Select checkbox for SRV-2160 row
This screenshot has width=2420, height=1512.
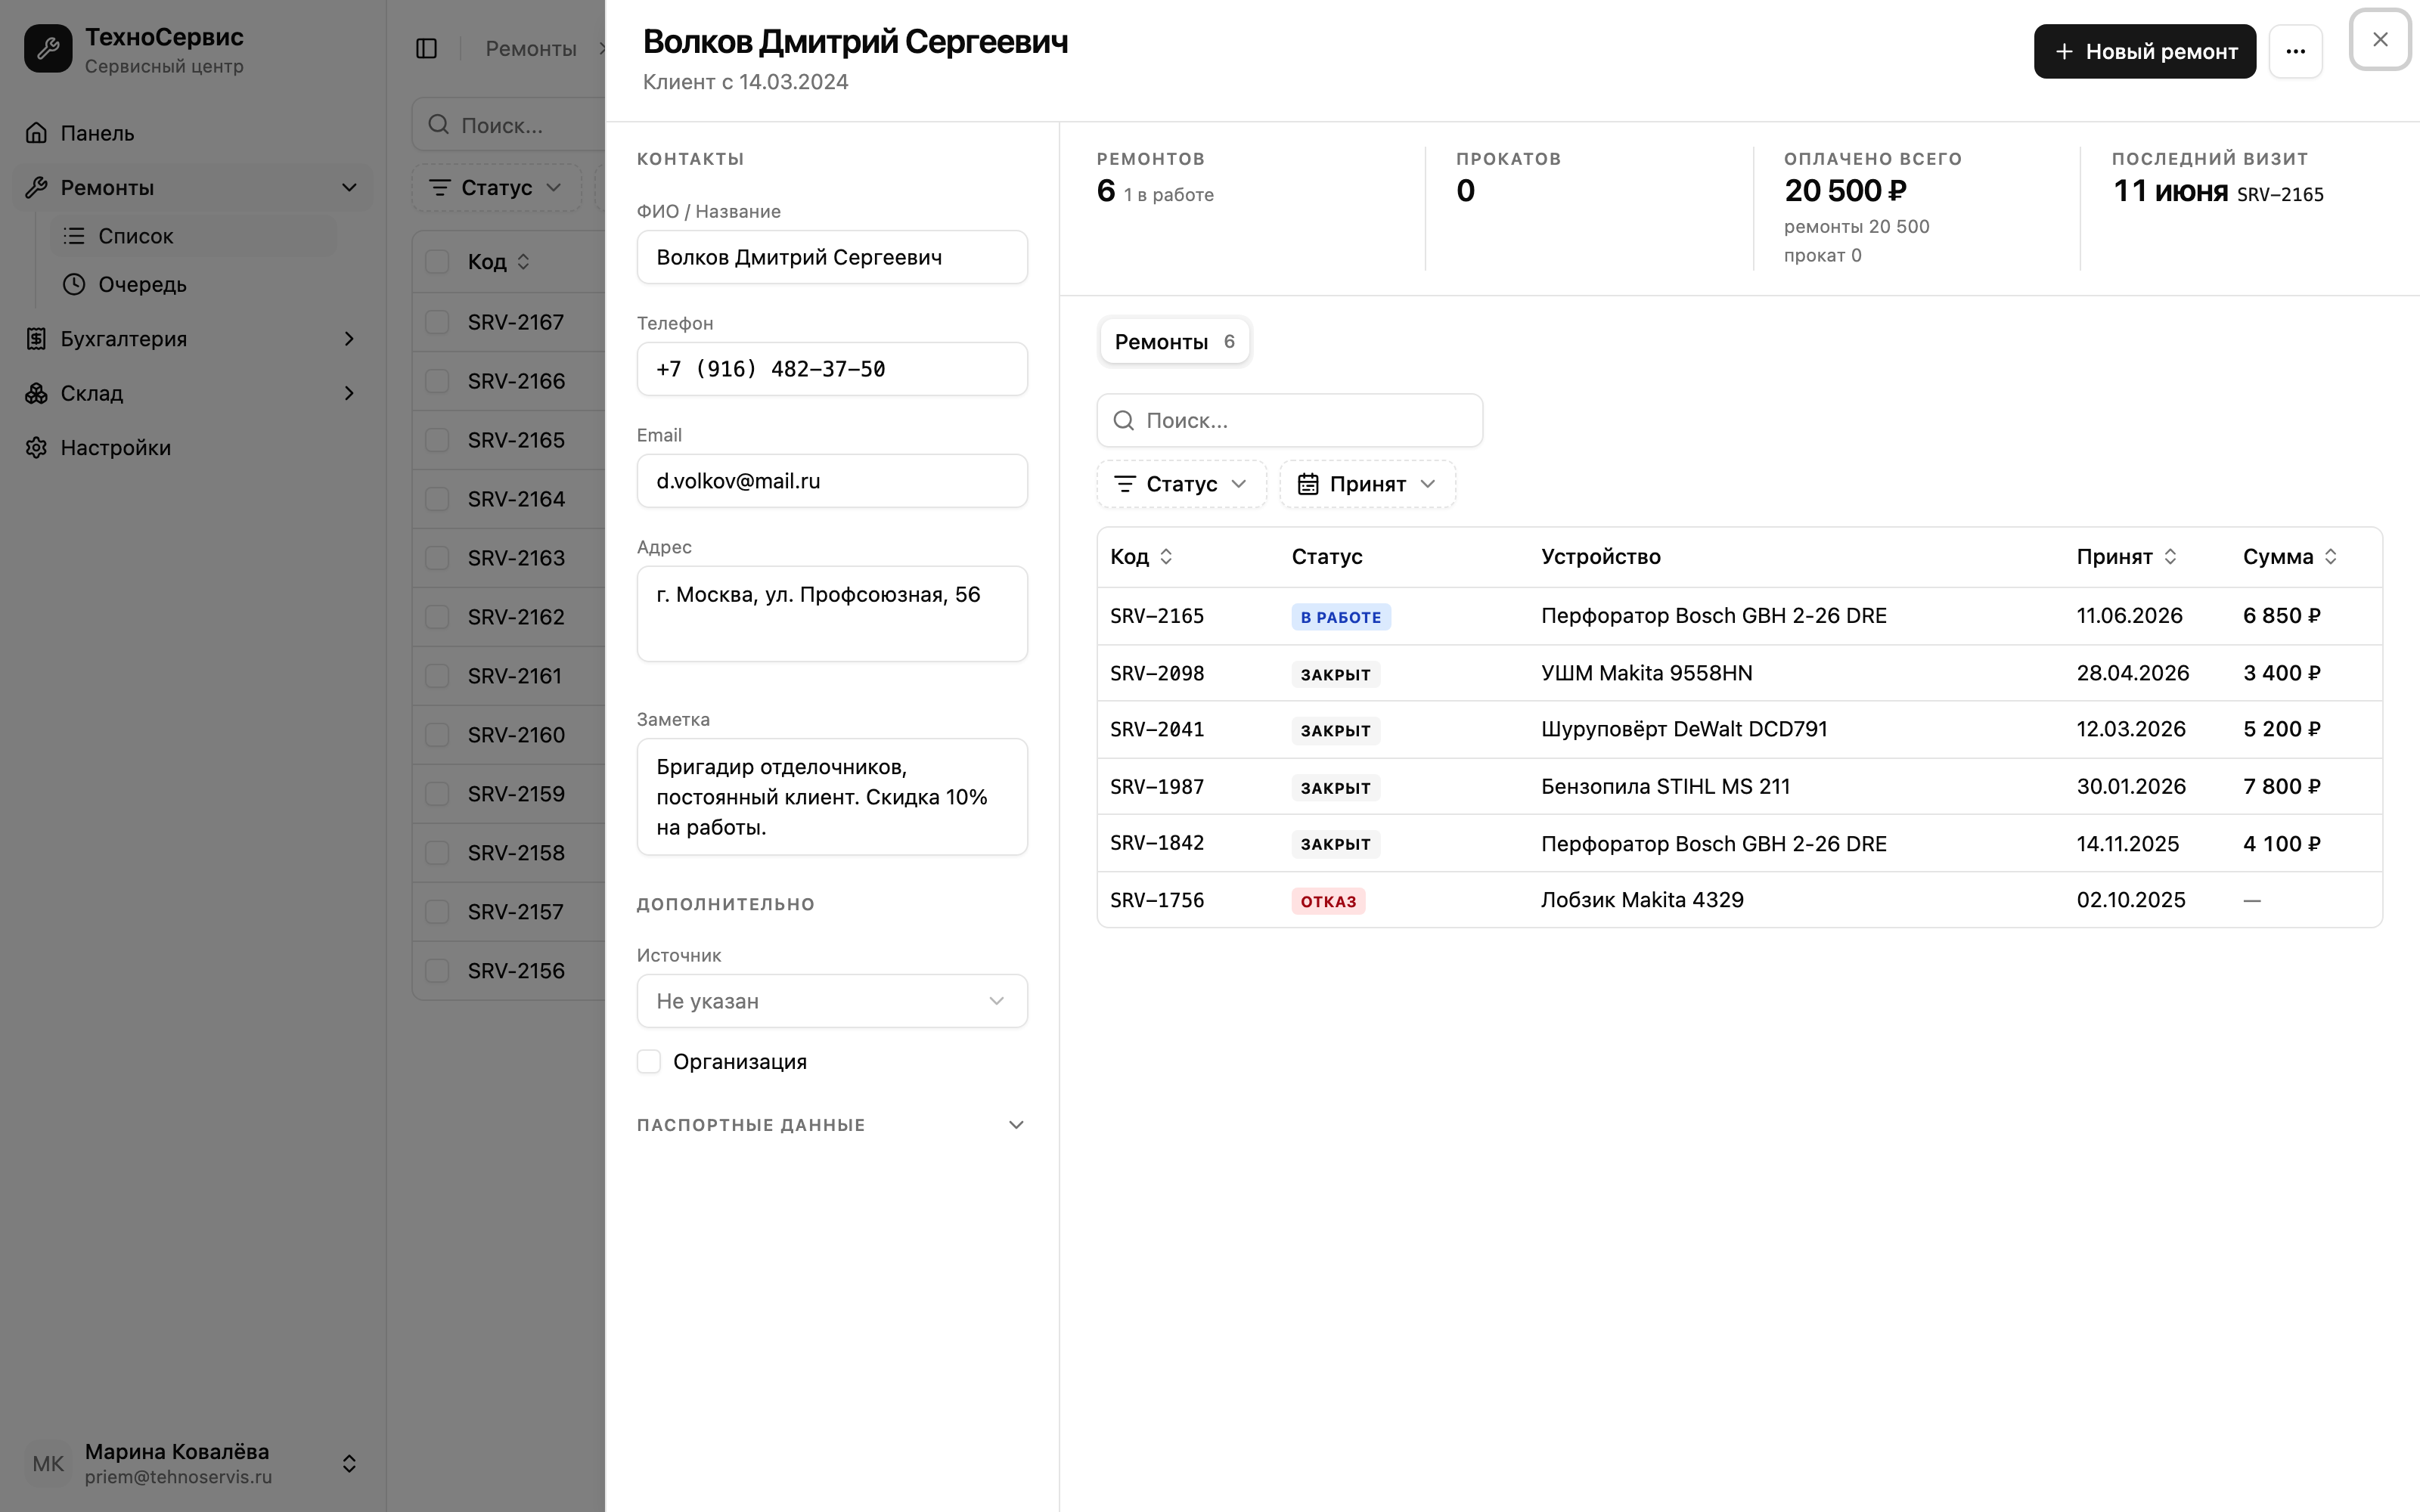pos(437,735)
